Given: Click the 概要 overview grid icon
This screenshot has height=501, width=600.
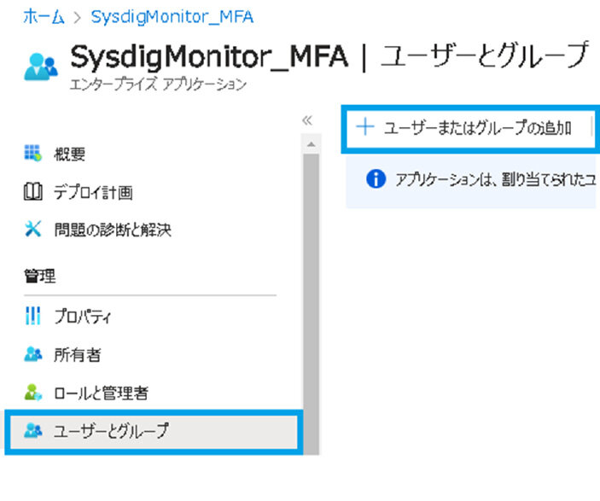Looking at the screenshot, I should coord(32,154).
